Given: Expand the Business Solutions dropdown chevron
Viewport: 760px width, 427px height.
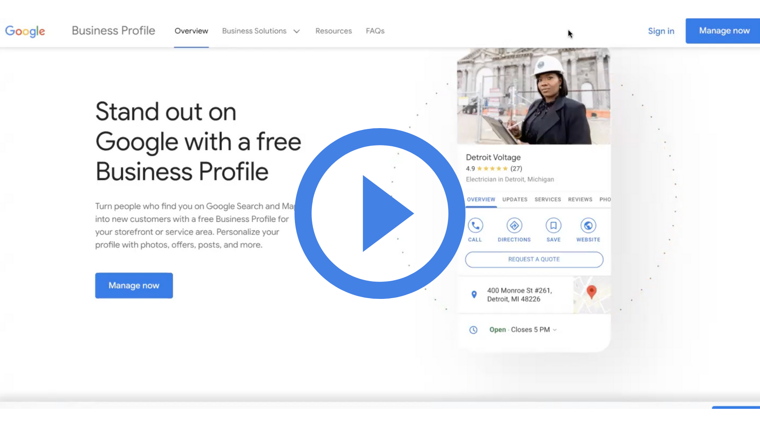Looking at the screenshot, I should coord(296,31).
